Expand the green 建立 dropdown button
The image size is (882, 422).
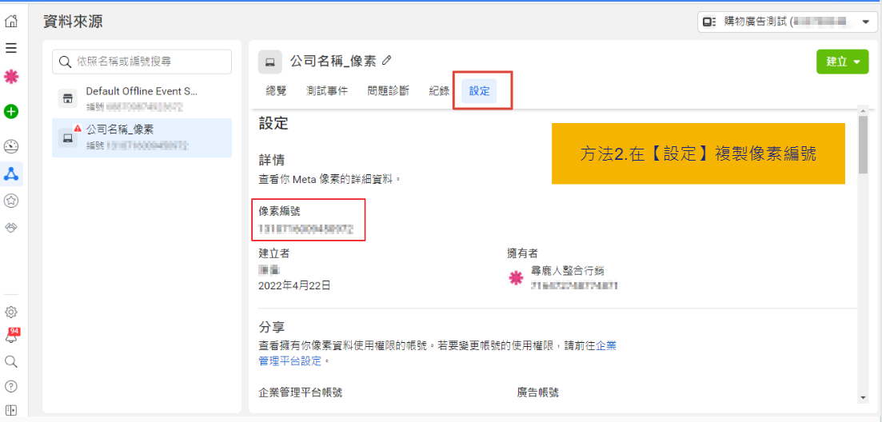pos(842,62)
